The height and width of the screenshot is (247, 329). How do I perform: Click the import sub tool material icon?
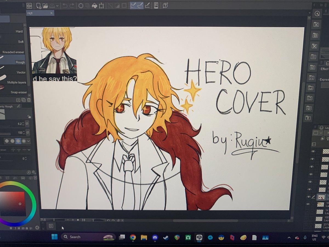click(18, 100)
